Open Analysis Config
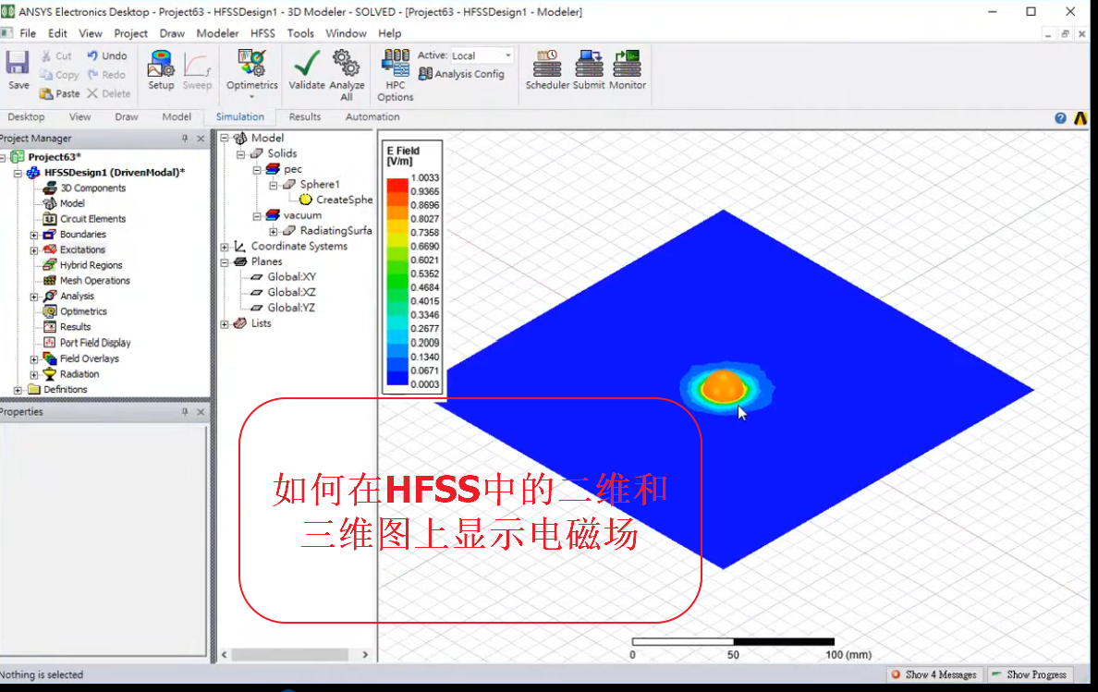This screenshot has width=1098, height=692. tap(461, 74)
